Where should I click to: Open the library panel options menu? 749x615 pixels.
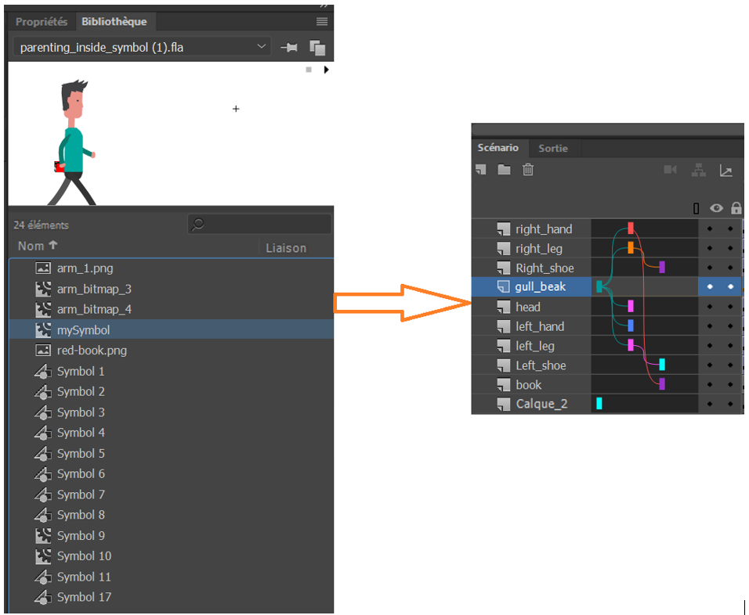322,21
